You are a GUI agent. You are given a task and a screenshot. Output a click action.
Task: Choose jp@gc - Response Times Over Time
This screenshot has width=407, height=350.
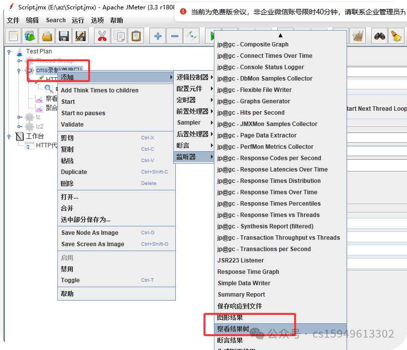click(x=281, y=192)
